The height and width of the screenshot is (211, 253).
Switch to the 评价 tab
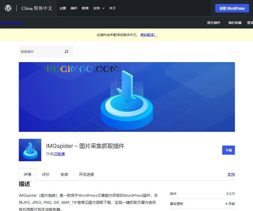click(x=46, y=175)
